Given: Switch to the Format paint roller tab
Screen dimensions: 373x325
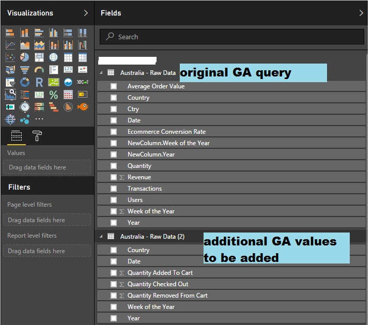Looking at the screenshot, I should pyautogui.click(x=37, y=136).
